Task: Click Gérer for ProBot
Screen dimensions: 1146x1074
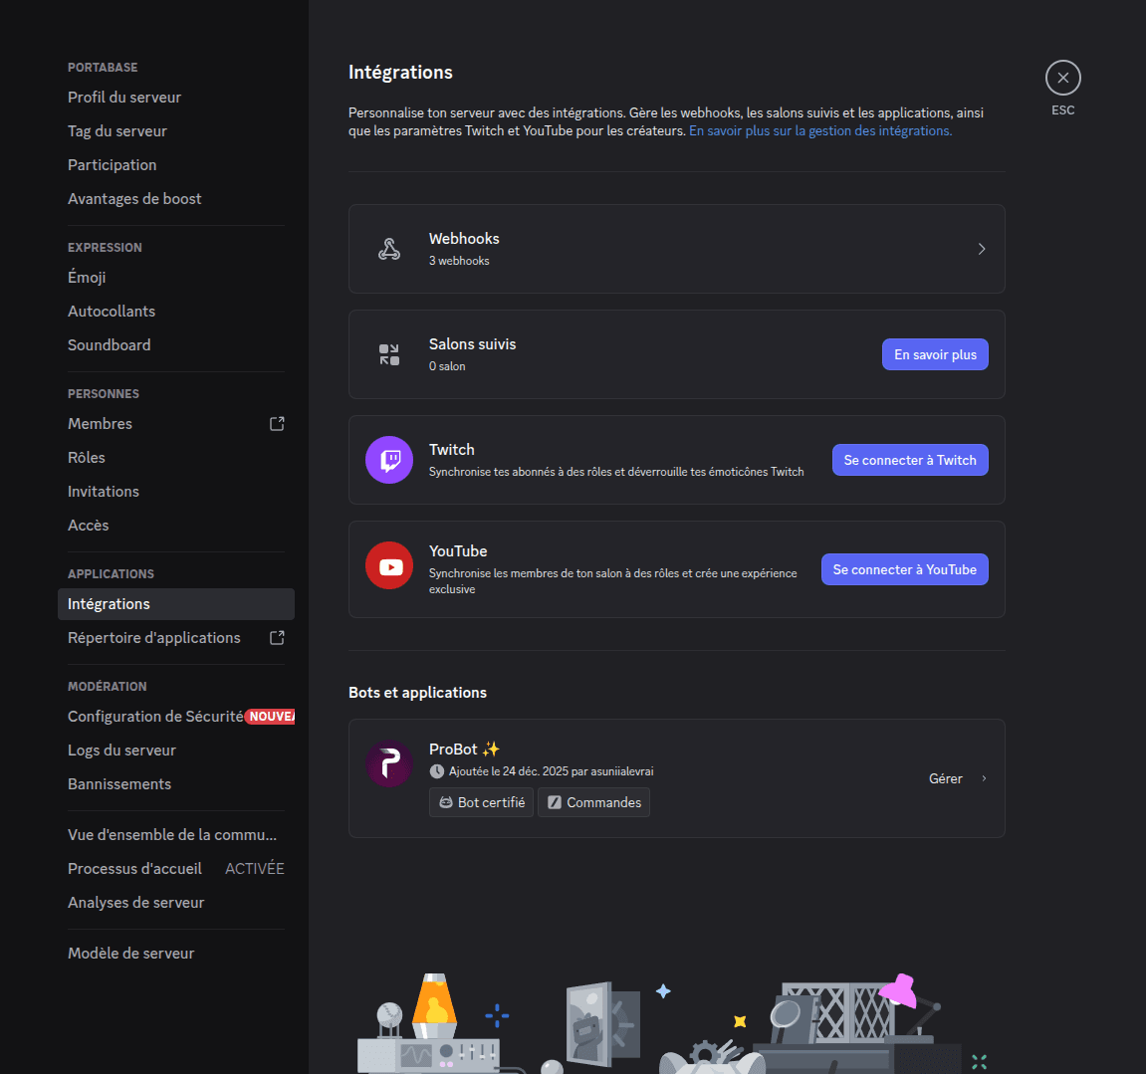Action: 945,778
